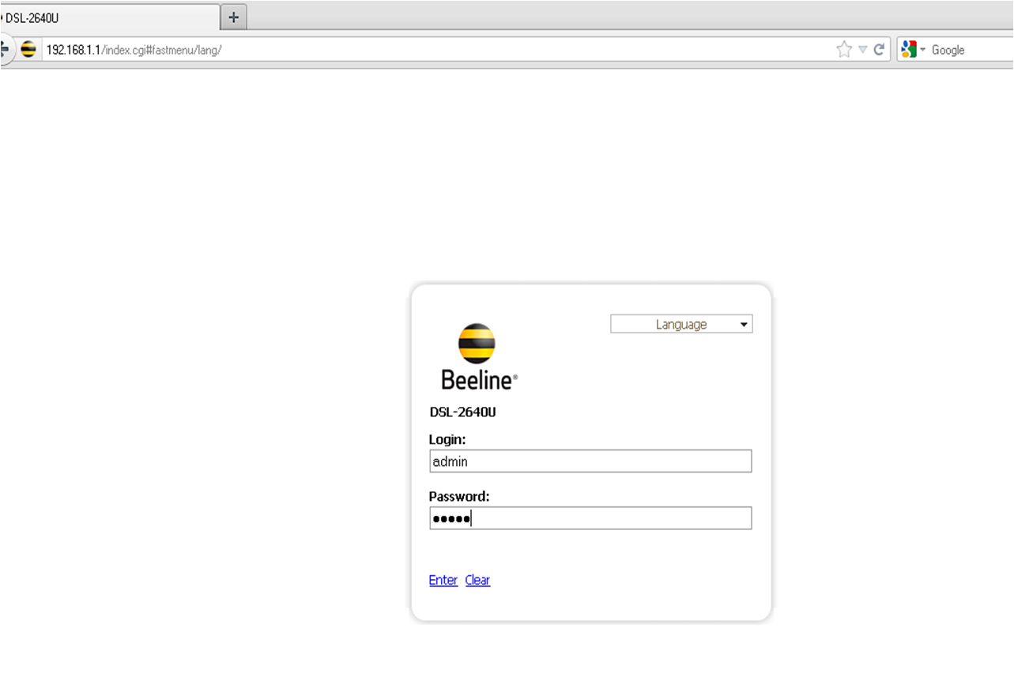
Task: Click inside the Password input field
Action: click(x=590, y=518)
